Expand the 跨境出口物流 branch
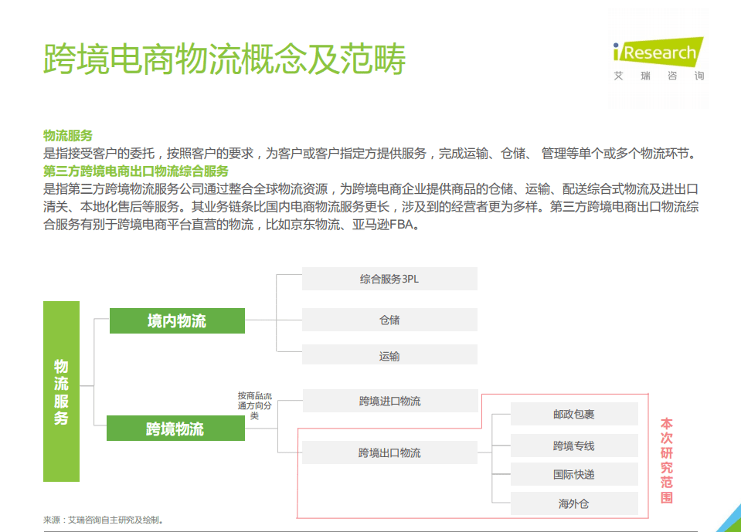Image resolution: width=741 pixels, height=532 pixels. click(389, 452)
